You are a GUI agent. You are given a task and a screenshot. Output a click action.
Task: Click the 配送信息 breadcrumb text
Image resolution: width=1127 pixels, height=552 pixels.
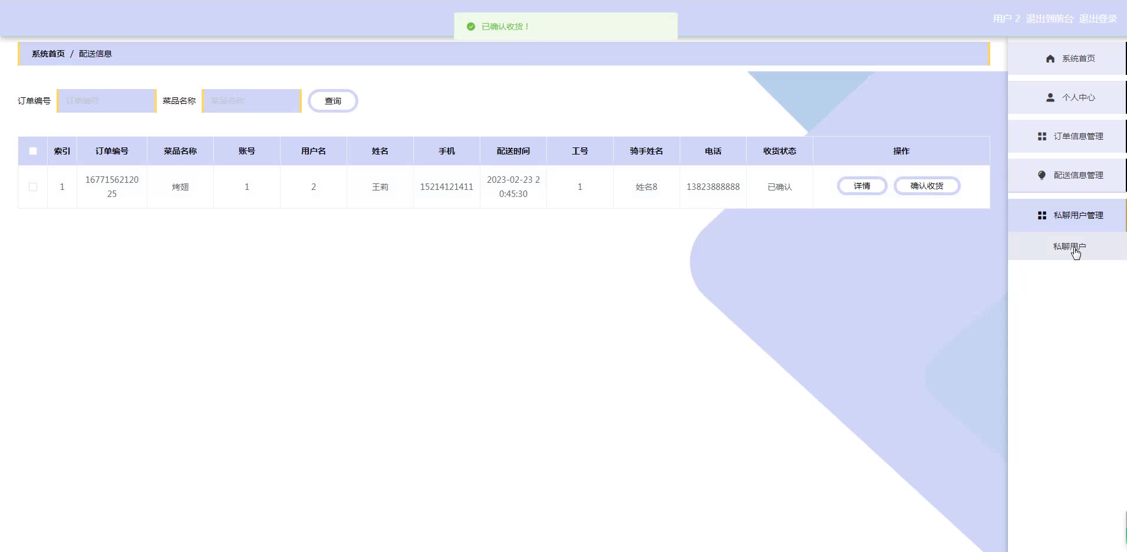[x=95, y=54]
